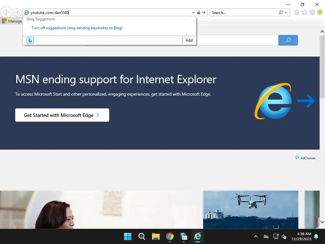Click the vertical scrollbar thumb
The height and width of the screenshot is (244, 325).
[322, 67]
